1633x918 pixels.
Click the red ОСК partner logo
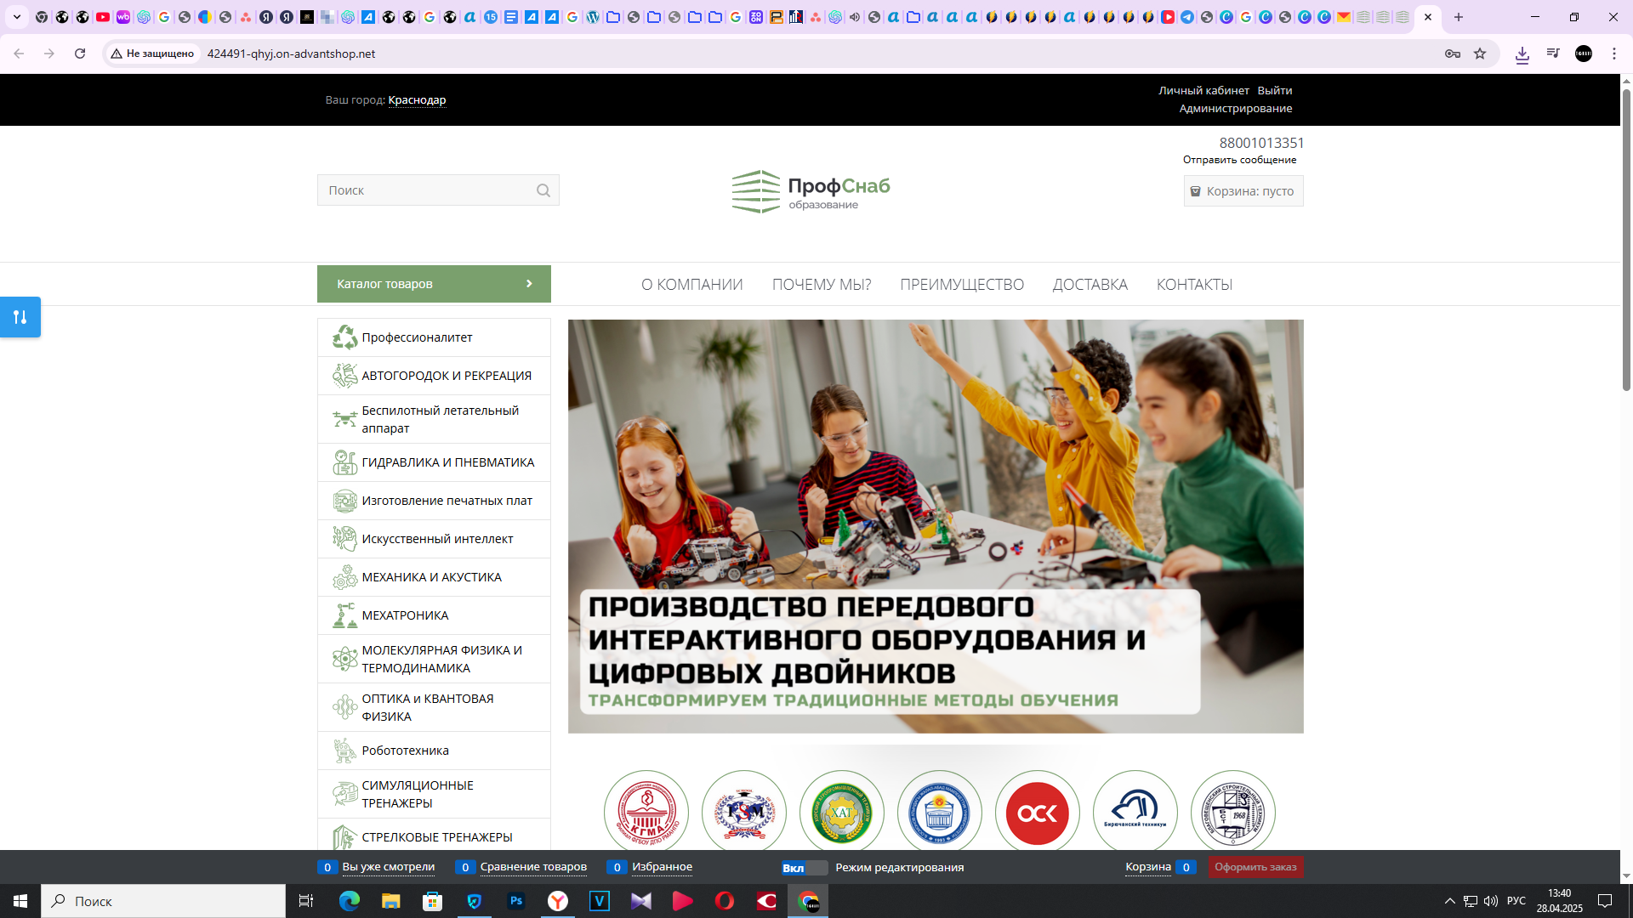(x=1038, y=813)
